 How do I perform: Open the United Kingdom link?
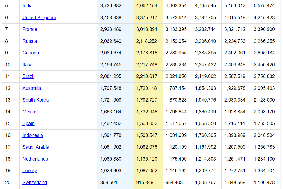pos(39,18)
